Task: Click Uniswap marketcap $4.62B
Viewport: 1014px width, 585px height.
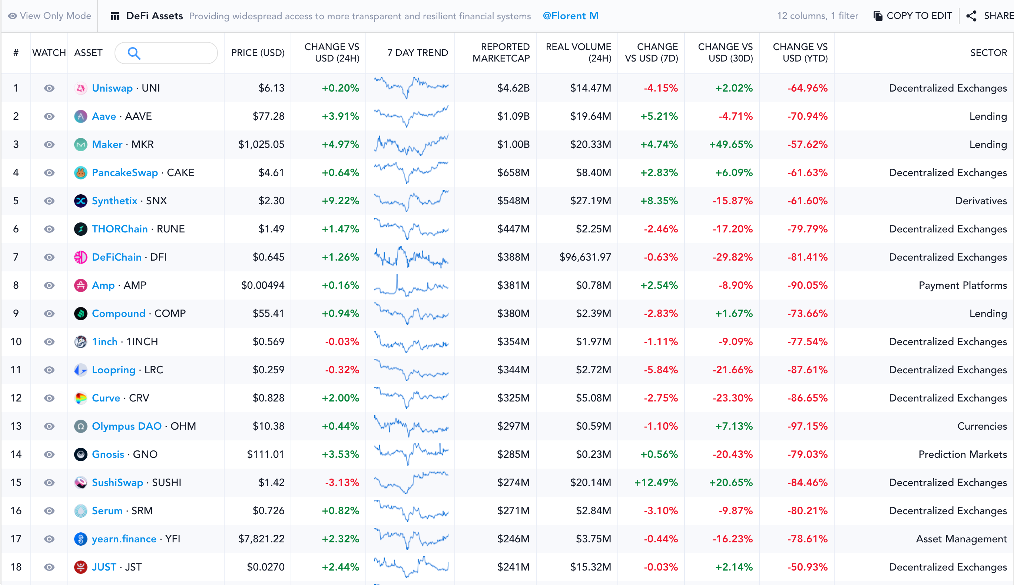Action: tap(514, 88)
